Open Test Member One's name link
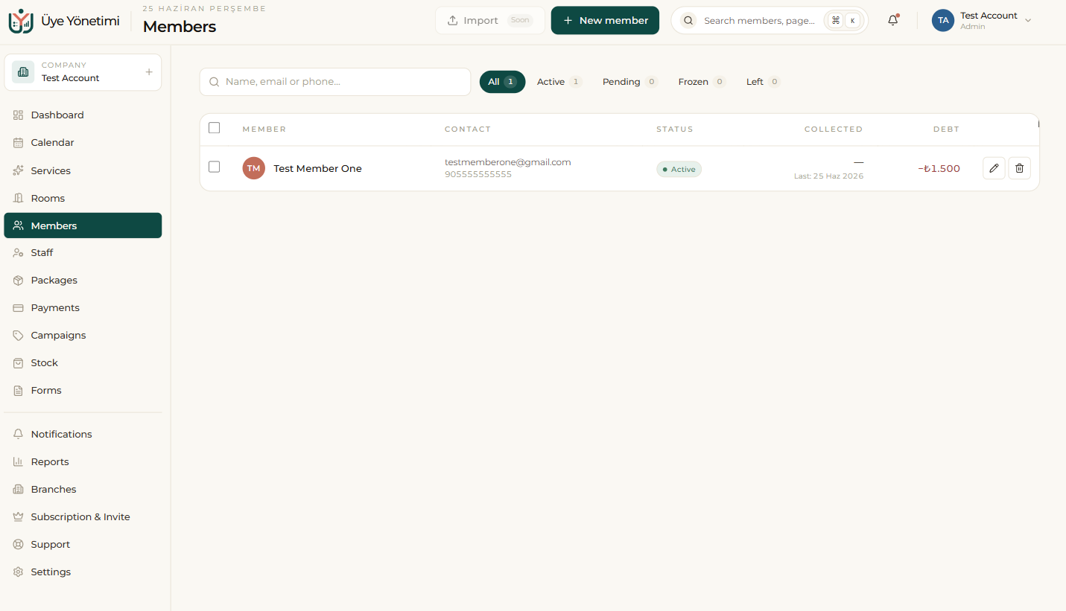1066x611 pixels. click(317, 169)
